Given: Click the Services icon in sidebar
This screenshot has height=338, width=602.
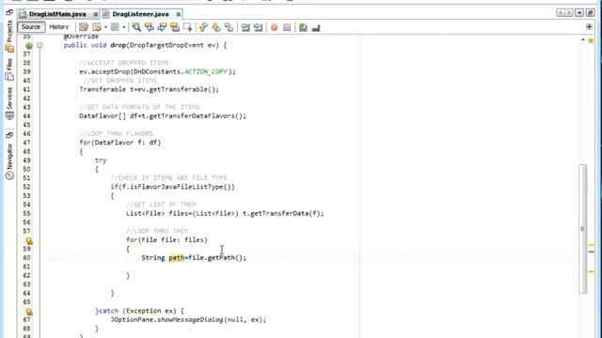Looking at the screenshot, I should click(x=9, y=115).
